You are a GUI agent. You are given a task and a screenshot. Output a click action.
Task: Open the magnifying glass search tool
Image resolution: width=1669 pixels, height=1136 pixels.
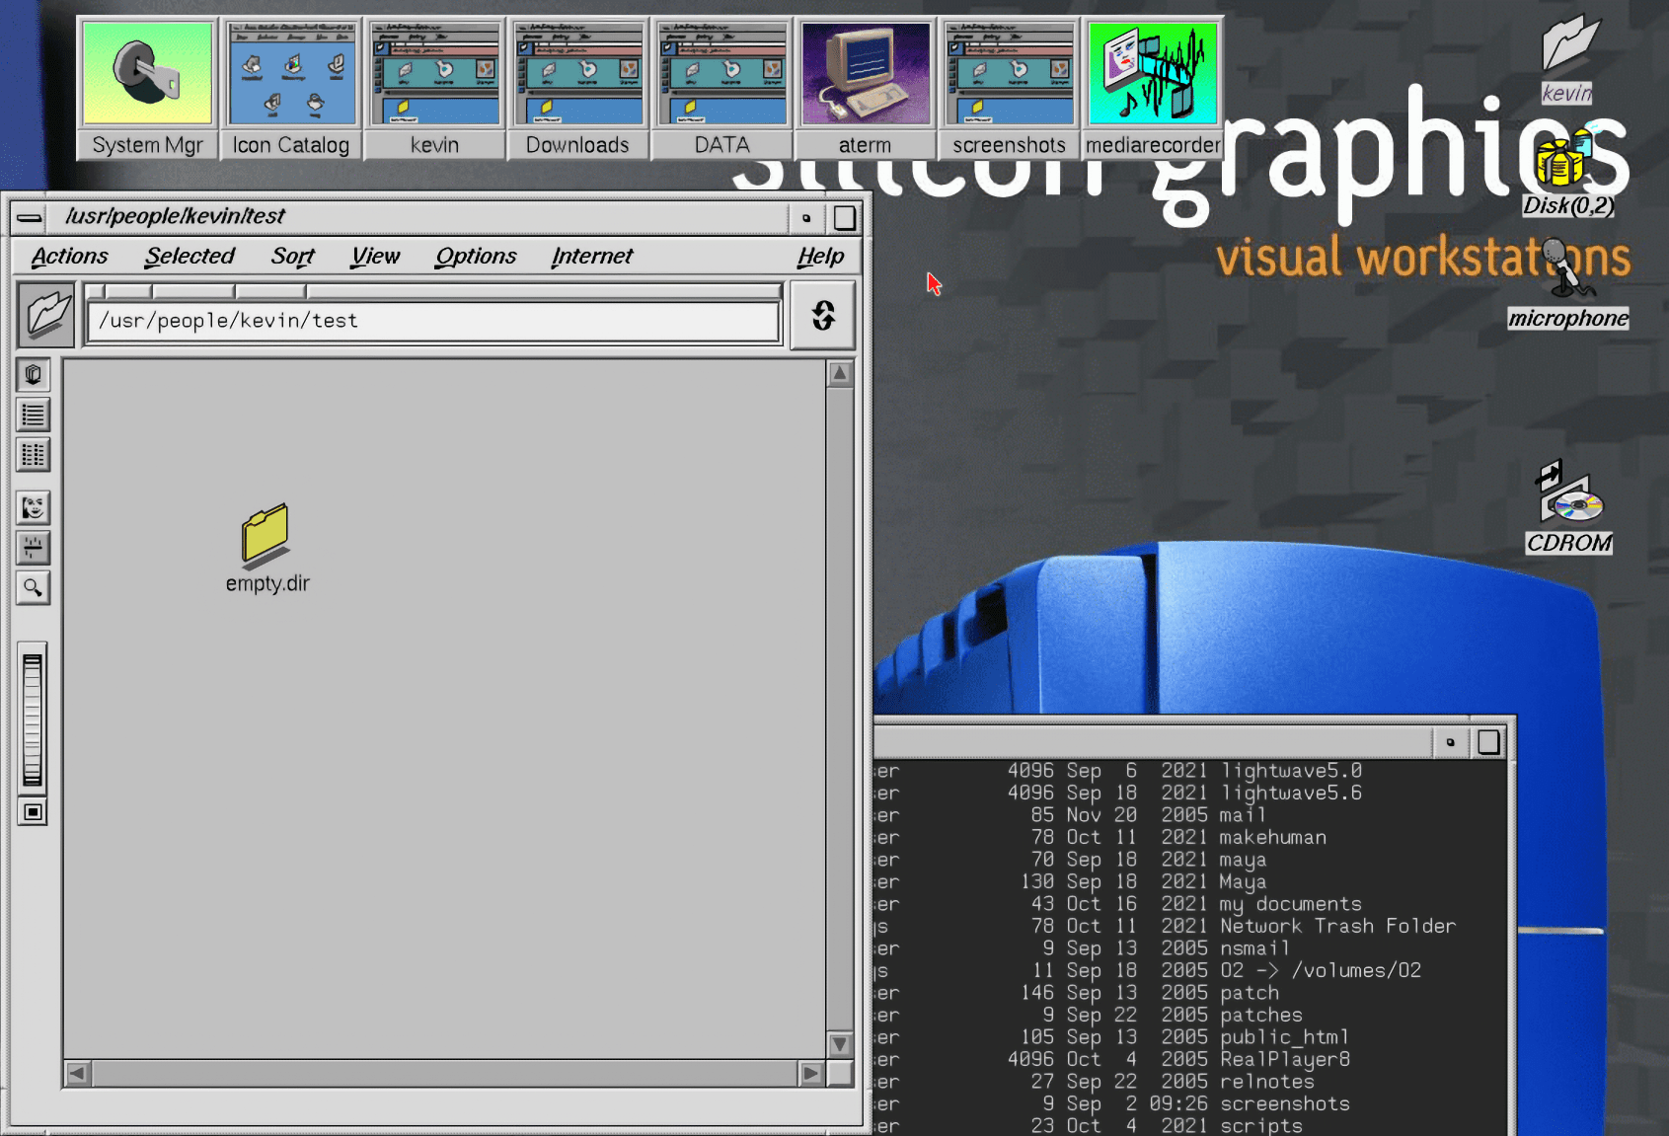(34, 588)
